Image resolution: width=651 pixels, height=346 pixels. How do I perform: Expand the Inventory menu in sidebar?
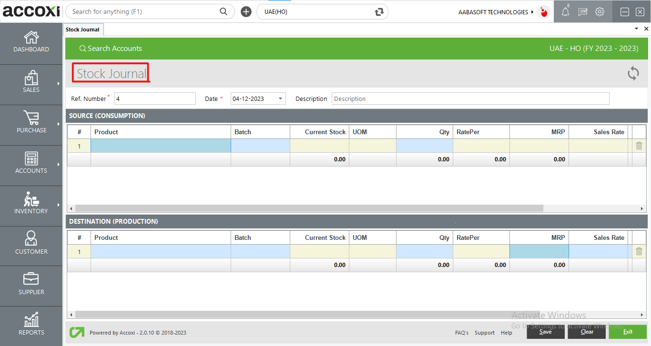[x=31, y=205]
